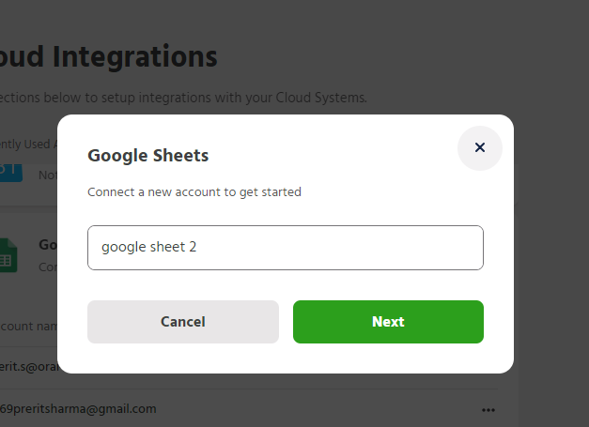589x427 pixels.
Task: Click the Google Sheets card title behind dialog
Action: tap(48, 245)
